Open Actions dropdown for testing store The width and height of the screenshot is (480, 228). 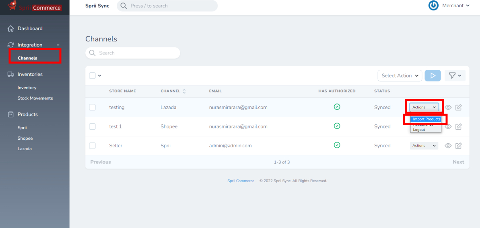tap(424, 107)
